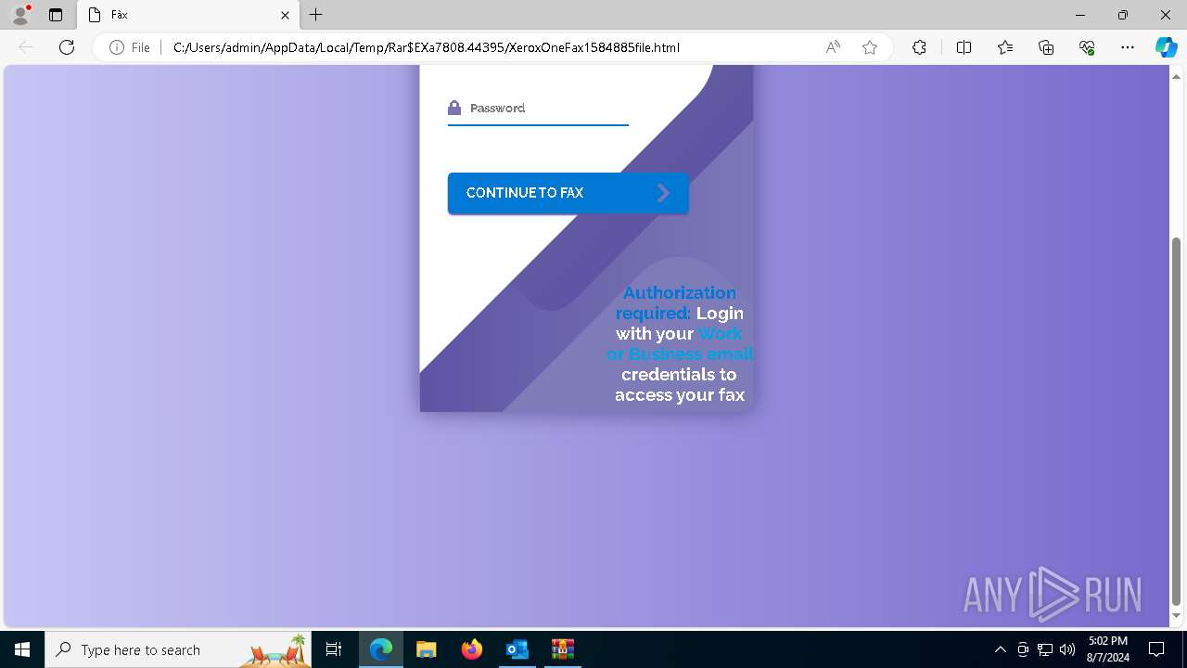Click CONTINUE TO FAX button
The width and height of the screenshot is (1187, 668).
(x=568, y=193)
